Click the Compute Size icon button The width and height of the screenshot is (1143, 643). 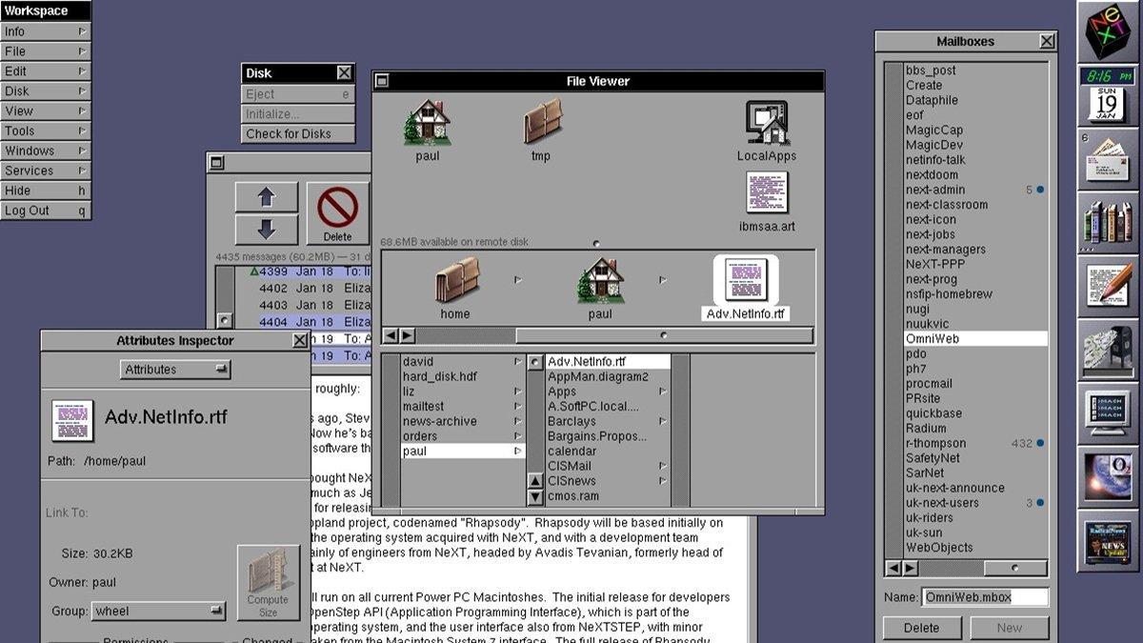(x=268, y=582)
